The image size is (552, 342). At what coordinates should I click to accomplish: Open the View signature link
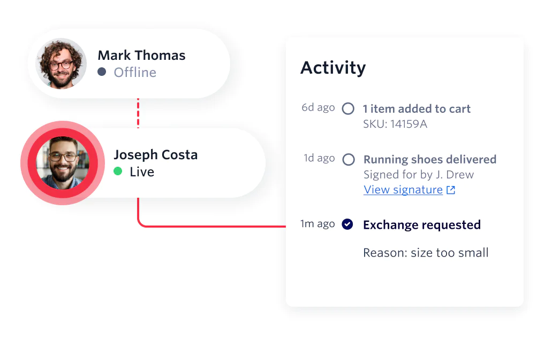(x=403, y=190)
